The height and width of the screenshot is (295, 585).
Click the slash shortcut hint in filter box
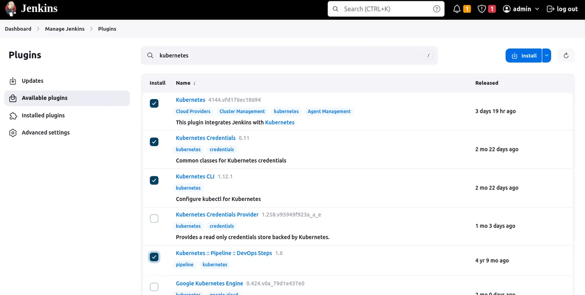pyautogui.click(x=428, y=56)
